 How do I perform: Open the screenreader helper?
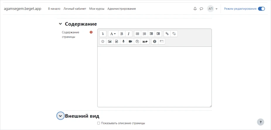tap(162, 41)
